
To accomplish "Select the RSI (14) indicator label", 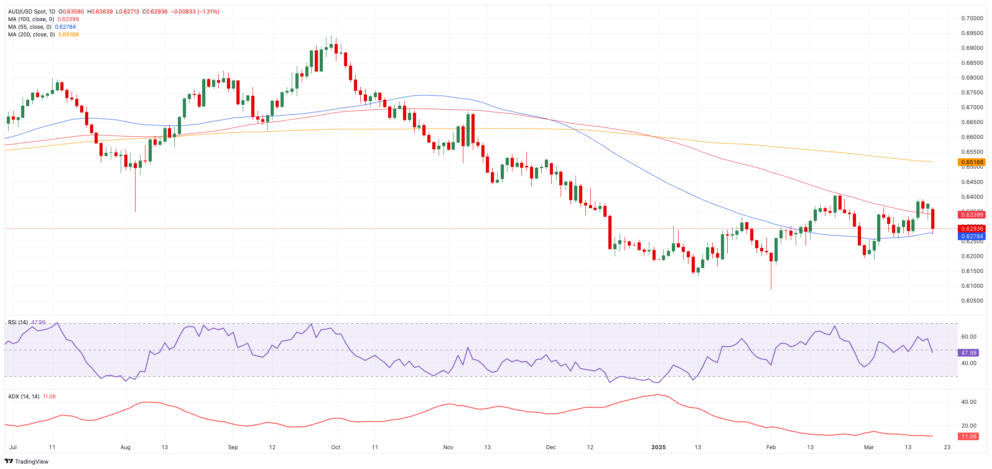I will coord(18,322).
